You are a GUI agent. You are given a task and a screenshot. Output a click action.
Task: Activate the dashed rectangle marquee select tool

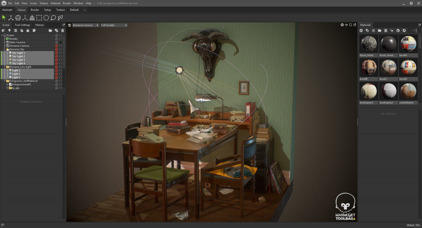pos(39,18)
